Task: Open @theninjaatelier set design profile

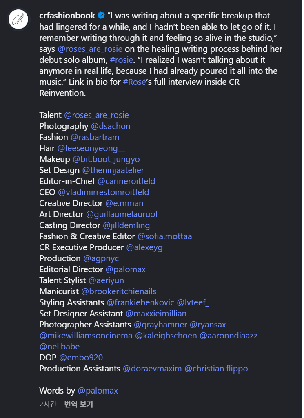Action: (113, 170)
